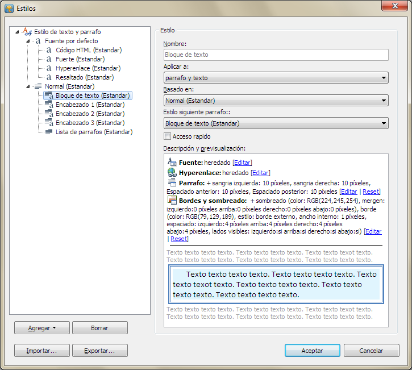Screen dimensions: 412x370
Task: Click the Código HTML style icon
Action: [49, 50]
